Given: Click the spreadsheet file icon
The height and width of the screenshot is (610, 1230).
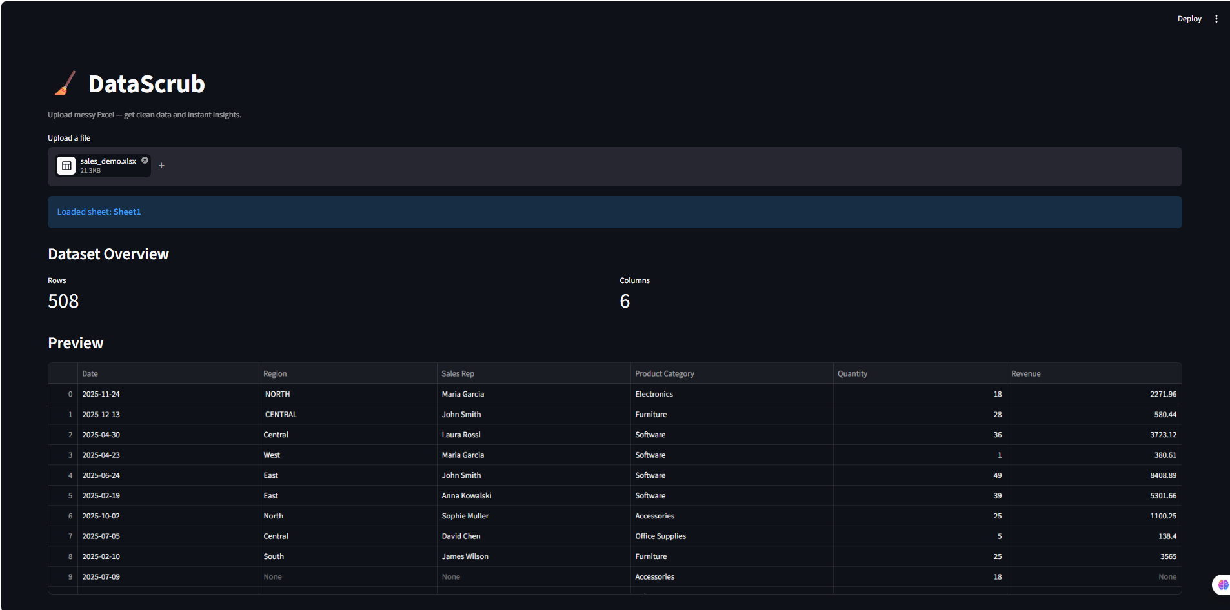Looking at the screenshot, I should tap(66, 166).
